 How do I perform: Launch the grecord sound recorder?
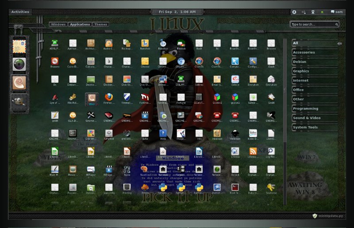(127, 133)
